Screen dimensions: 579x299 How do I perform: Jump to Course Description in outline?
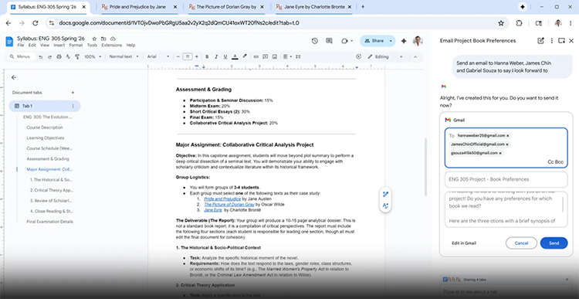click(45, 127)
